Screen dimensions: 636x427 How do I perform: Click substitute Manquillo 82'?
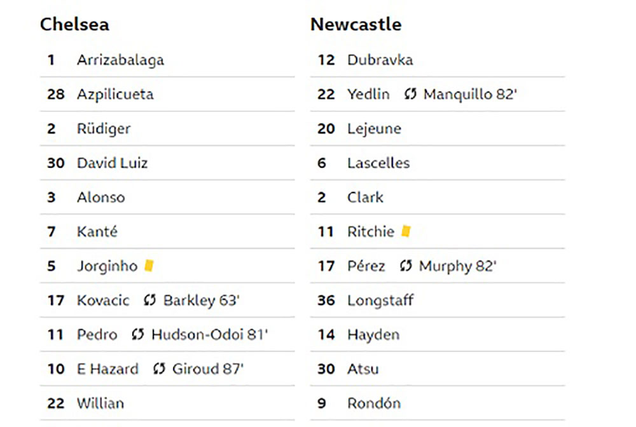click(x=470, y=95)
